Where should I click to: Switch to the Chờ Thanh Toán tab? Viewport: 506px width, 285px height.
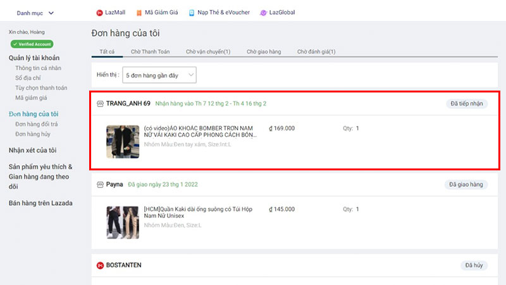[149, 51]
